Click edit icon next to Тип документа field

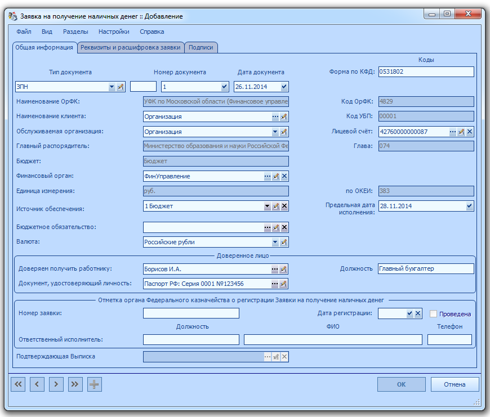[121, 87]
